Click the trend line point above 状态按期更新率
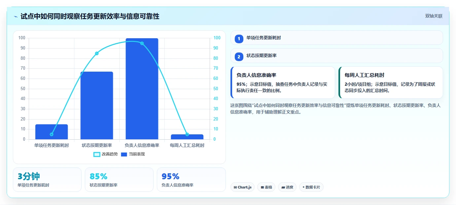 (97, 53)
